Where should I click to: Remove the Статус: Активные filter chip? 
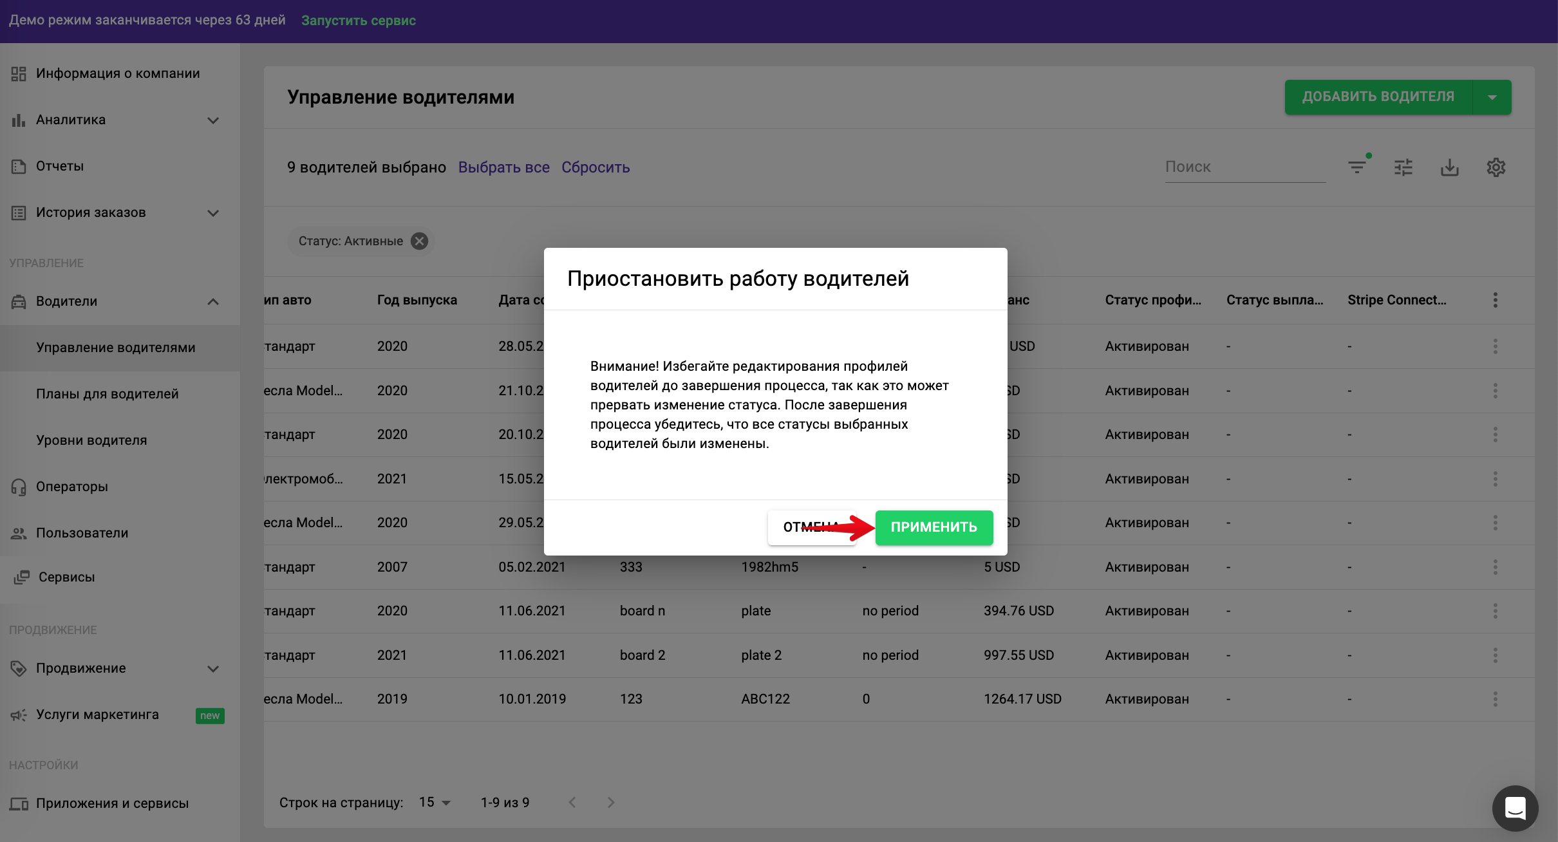[420, 241]
